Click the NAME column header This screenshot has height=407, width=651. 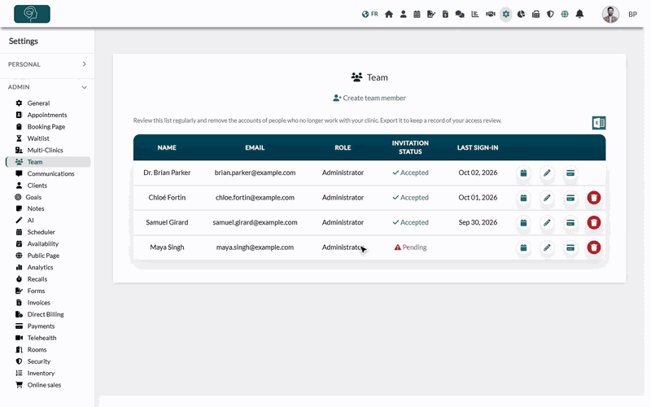167,148
